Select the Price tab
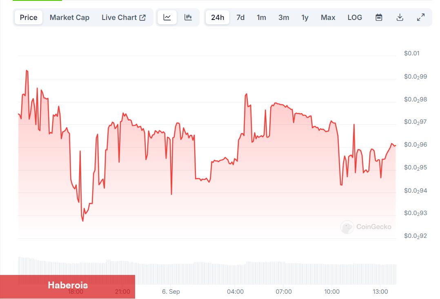440x299 pixels. click(x=29, y=18)
